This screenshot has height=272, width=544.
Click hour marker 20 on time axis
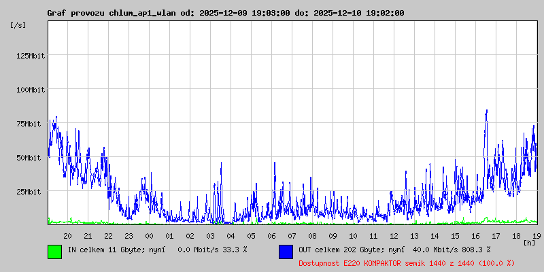point(67,235)
